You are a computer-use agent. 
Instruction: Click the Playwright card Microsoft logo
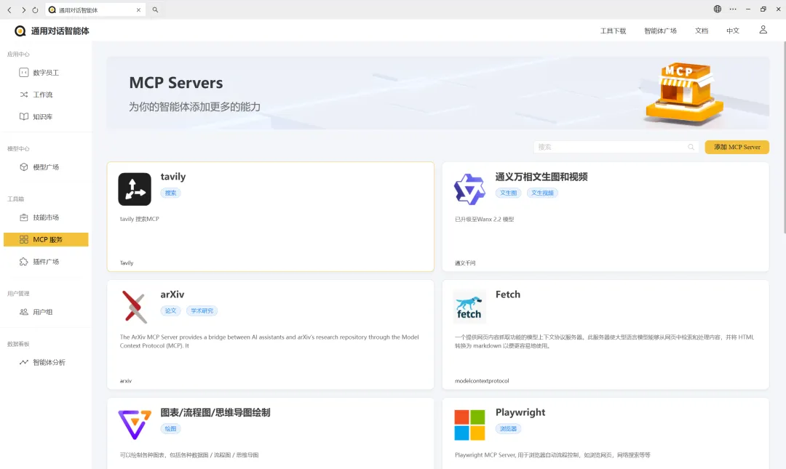point(469,425)
